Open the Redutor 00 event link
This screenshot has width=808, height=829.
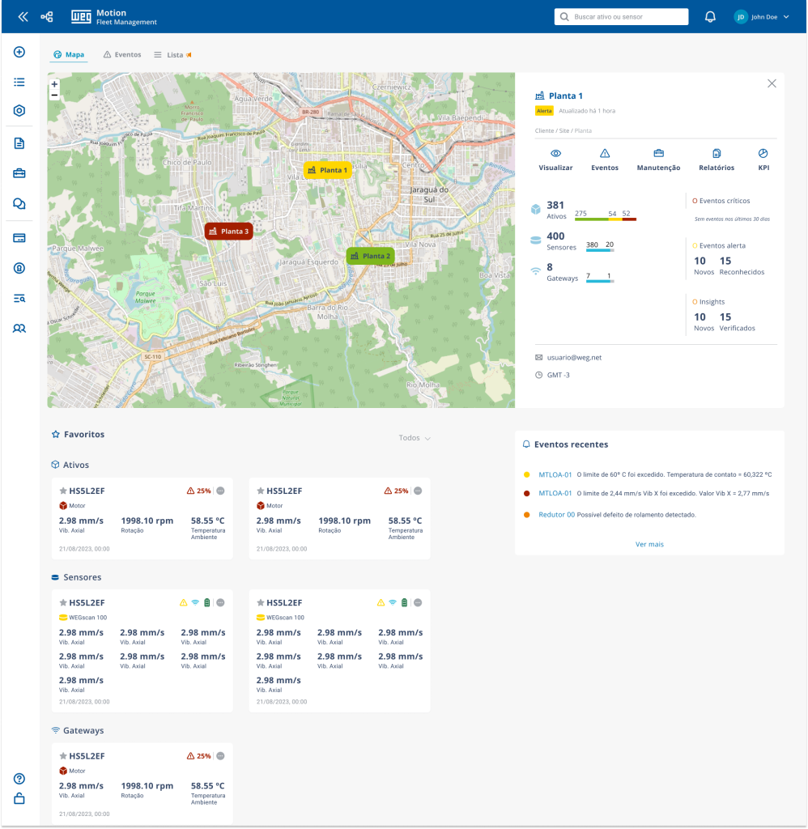[556, 515]
